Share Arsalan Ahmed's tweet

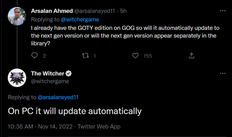pos(191,56)
